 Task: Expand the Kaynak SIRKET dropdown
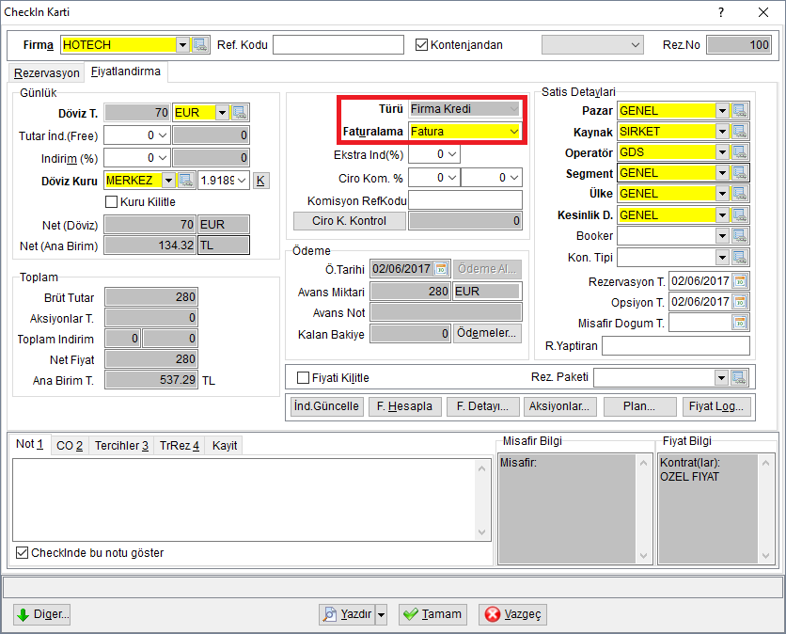[x=722, y=132]
